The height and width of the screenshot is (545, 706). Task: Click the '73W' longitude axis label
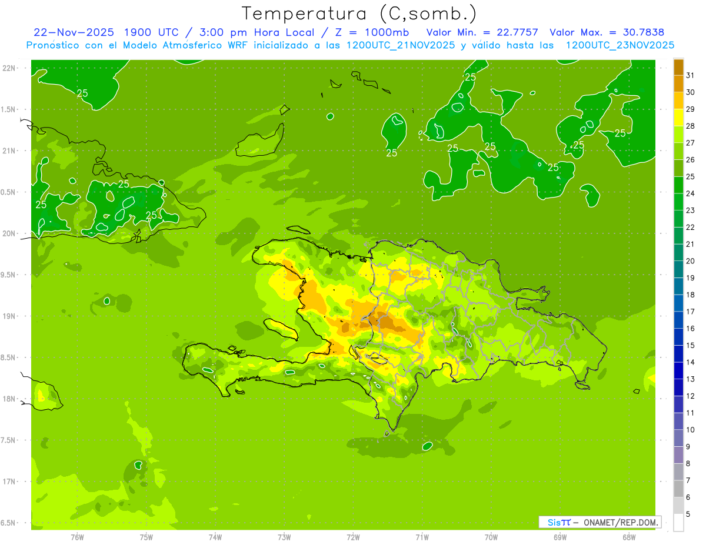[x=284, y=537]
